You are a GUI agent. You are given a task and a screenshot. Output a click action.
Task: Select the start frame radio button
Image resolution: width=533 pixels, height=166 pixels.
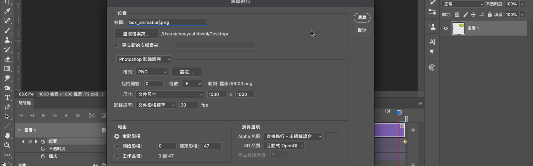(x=117, y=146)
